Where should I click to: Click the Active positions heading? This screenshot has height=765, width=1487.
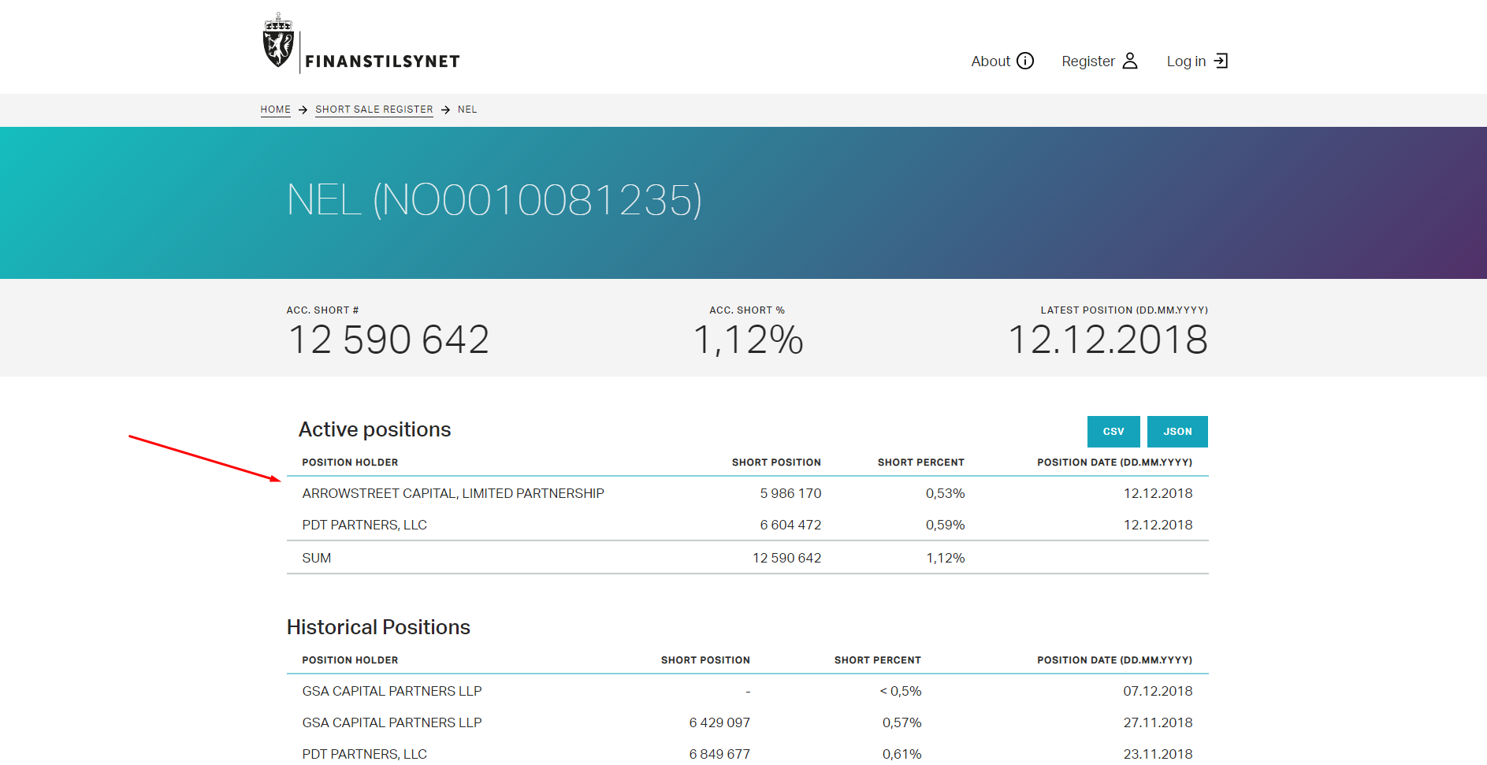click(x=375, y=429)
